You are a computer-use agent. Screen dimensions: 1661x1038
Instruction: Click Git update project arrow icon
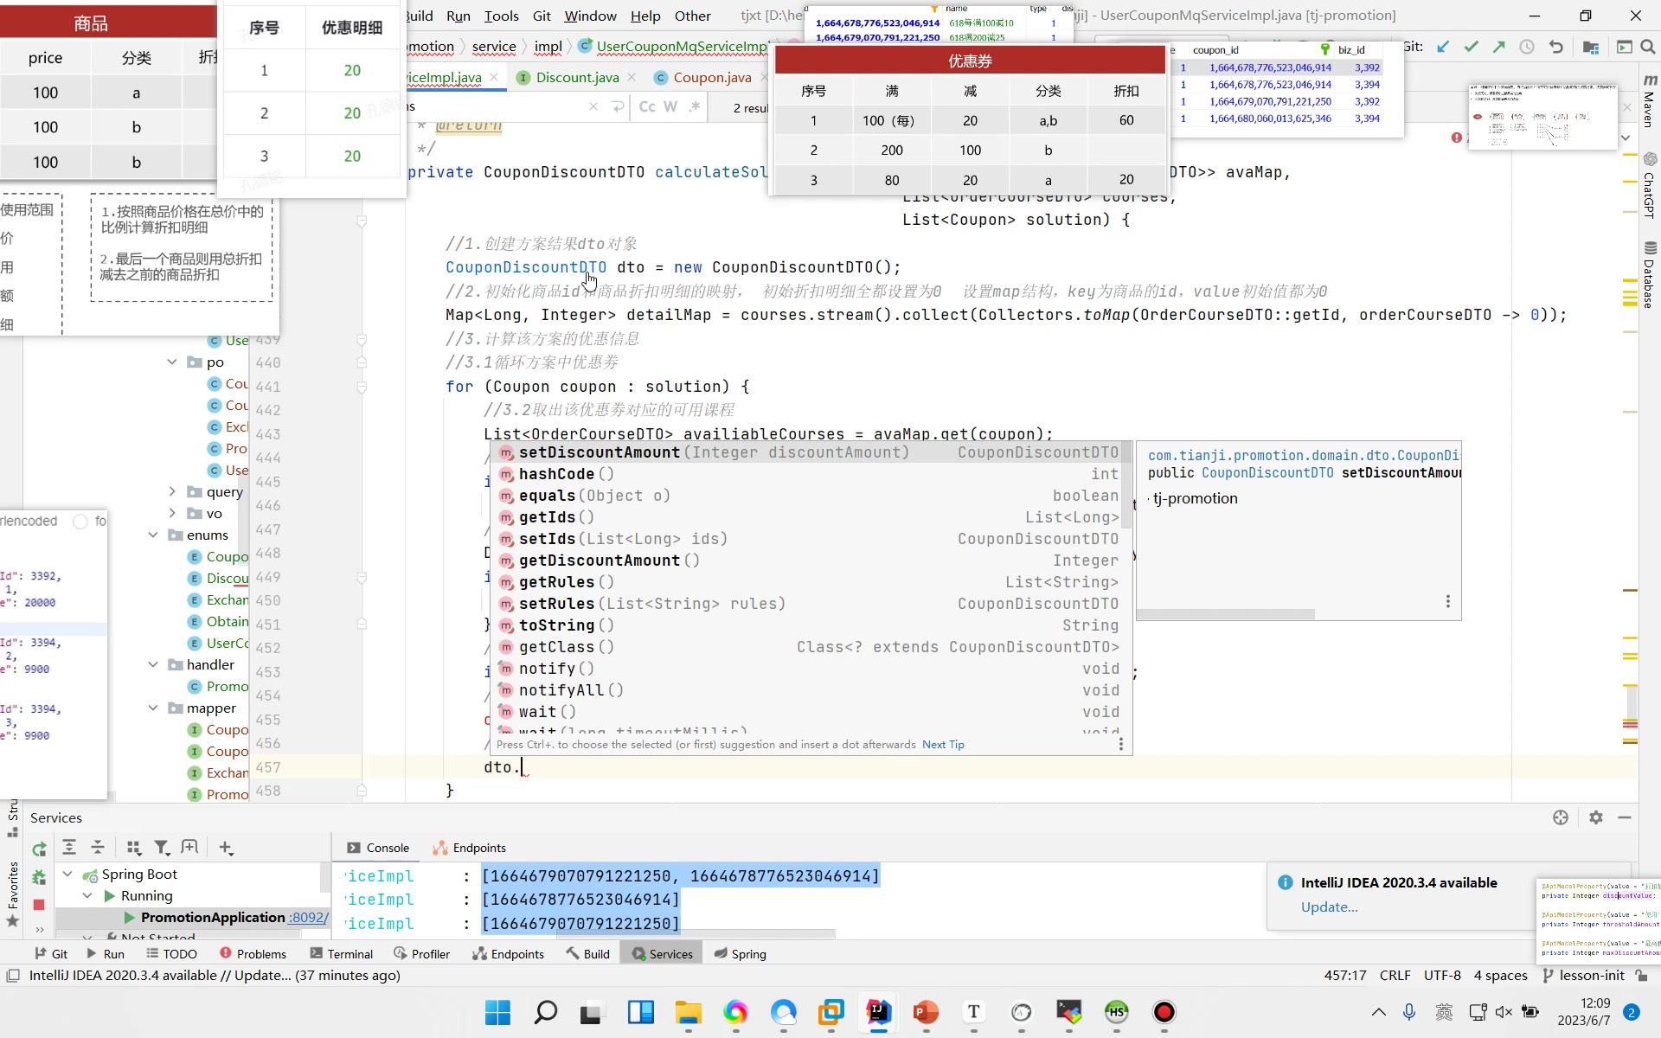pyautogui.click(x=1443, y=48)
